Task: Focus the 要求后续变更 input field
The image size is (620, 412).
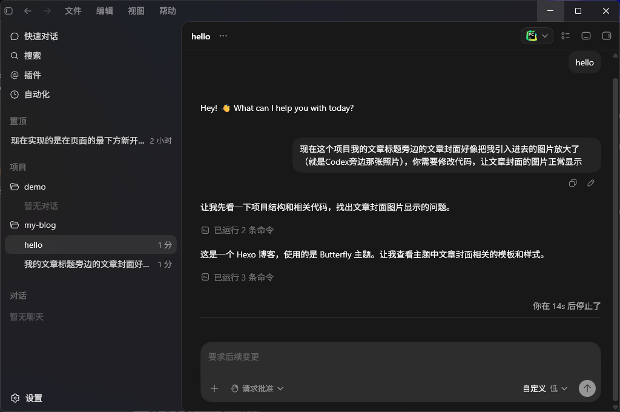Action: (x=401, y=357)
